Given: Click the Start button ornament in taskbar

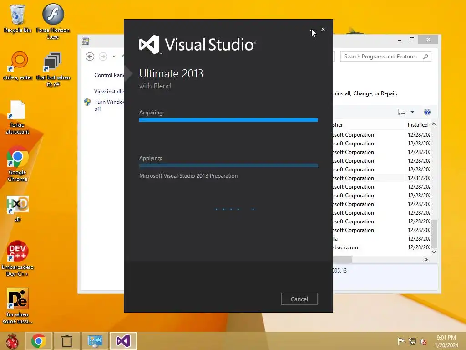Looking at the screenshot, I should [x=12, y=341].
